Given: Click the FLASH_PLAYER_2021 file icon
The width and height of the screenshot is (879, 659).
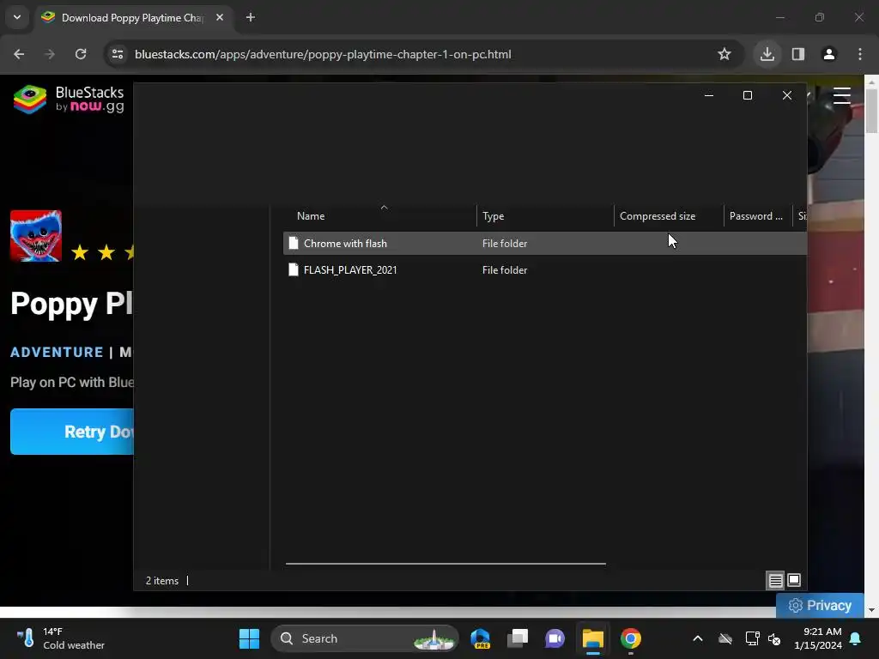Looking at the screenshot, I should tap(294, 270).
